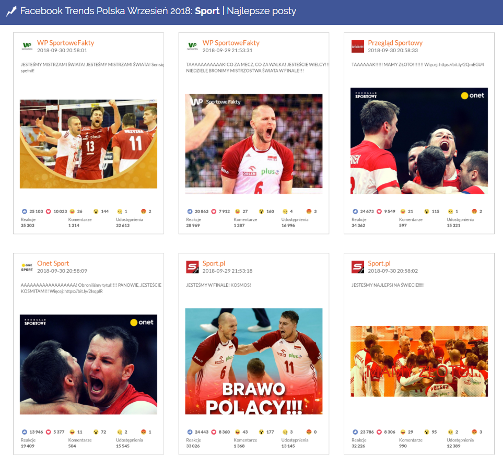Click the trends chart icon in header
This screenshot has height=466, width=503.
[11, 11]
